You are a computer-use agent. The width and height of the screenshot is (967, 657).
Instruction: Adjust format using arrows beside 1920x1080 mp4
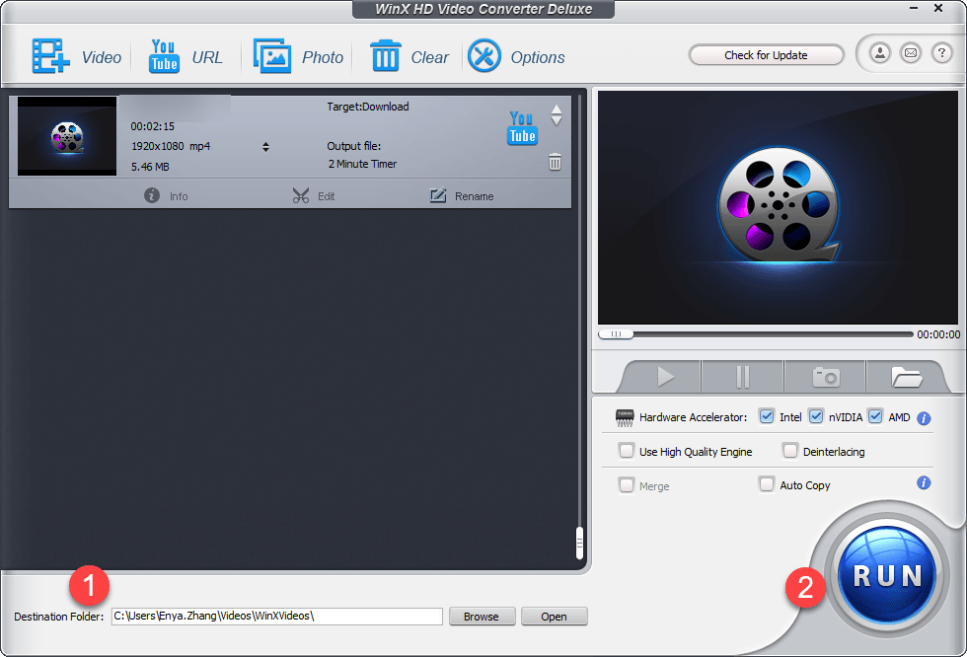(x=264, y=145)
